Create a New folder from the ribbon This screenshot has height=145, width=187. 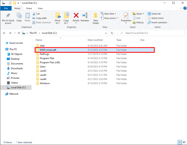coord(96,18)
